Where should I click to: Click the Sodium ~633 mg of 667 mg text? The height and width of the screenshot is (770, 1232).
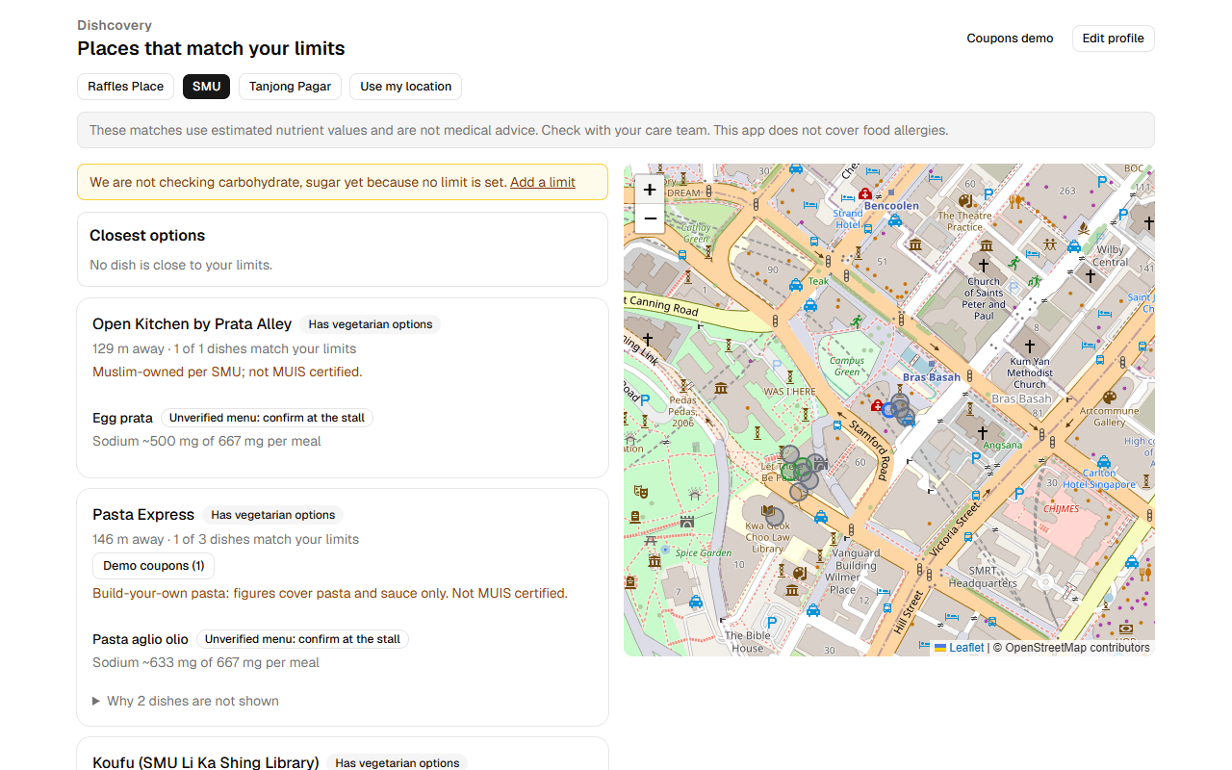[x=206, y=662]
